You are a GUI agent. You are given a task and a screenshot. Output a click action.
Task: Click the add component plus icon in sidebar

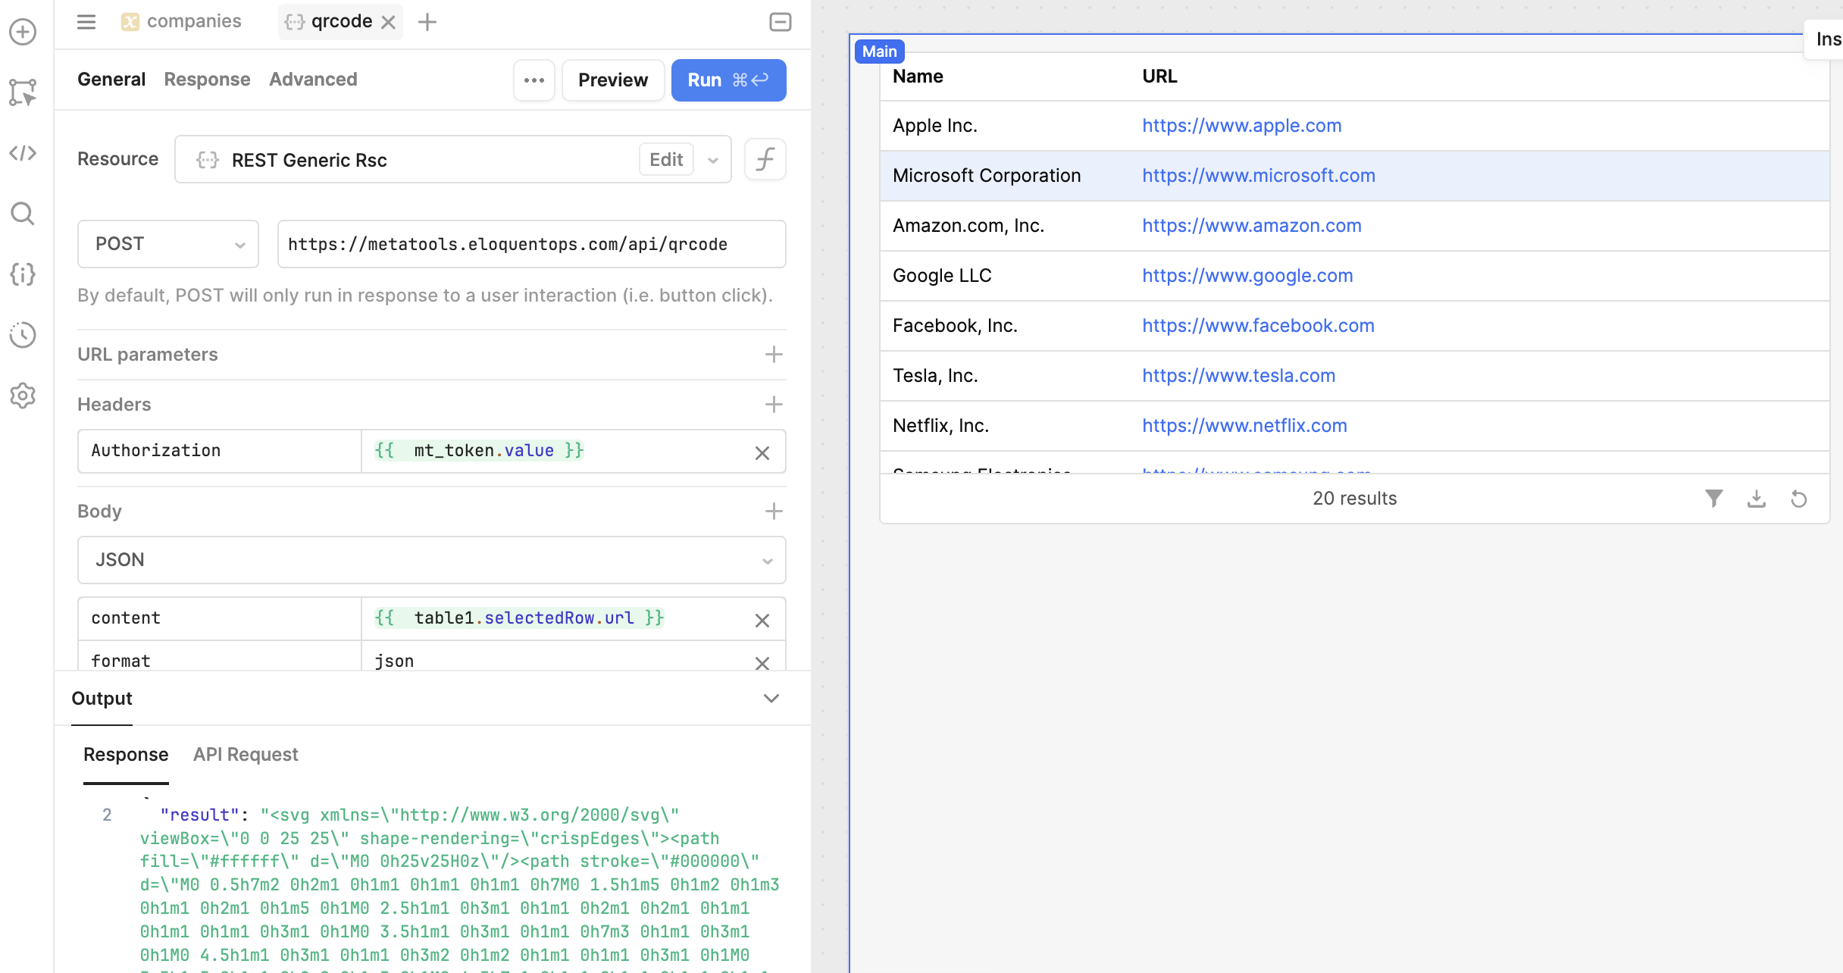(23, 32)
